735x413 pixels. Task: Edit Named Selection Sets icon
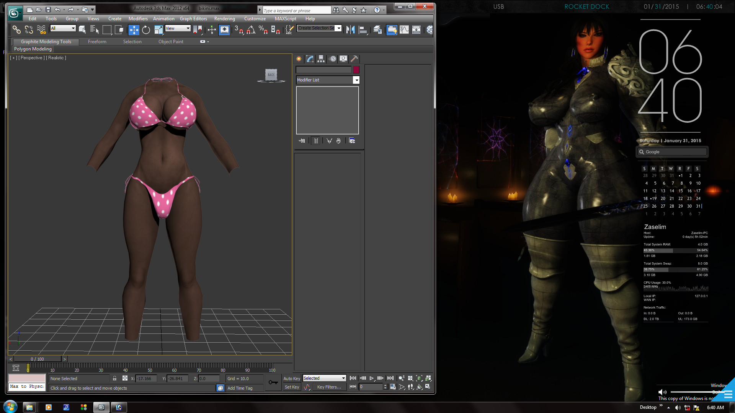(290, 29)
